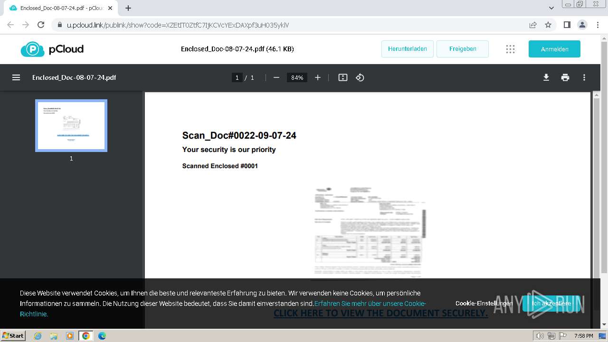Viewport: 608px width, 342px height.
Task: Rotate the PDF page counterclockwise
Action: 360,77
